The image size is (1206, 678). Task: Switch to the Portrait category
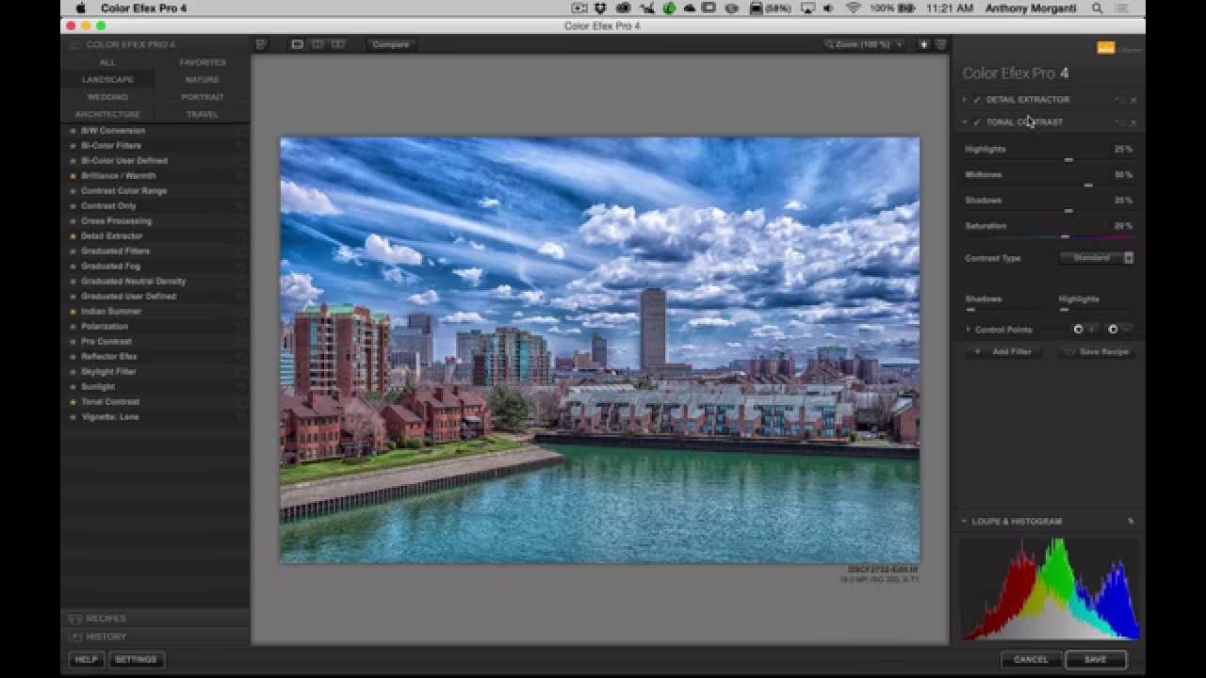click(203, 97)
